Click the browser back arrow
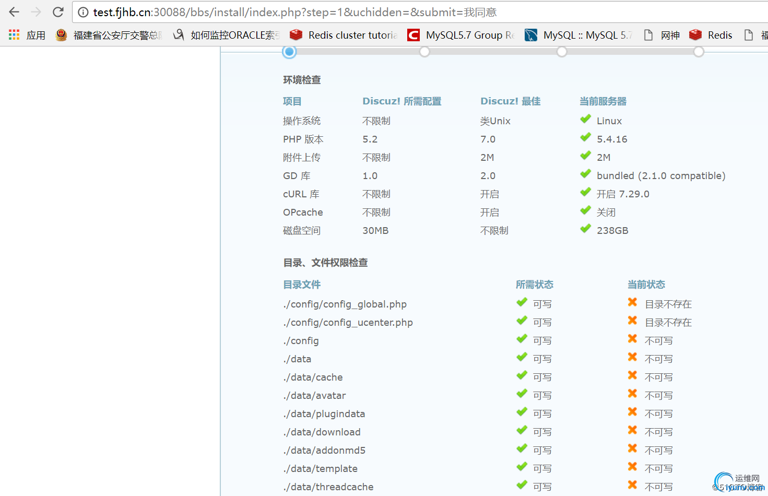This screenshot has width=768, height=496. pyautogui.click(x=14, y=11)
